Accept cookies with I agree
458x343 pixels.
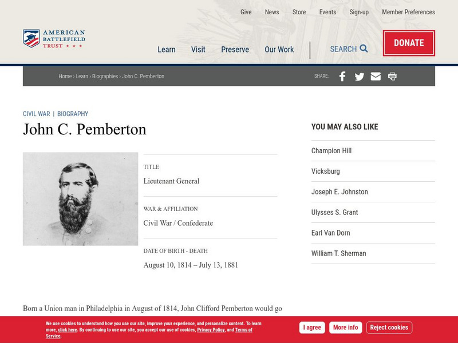pyautogui.click(x=311, y=328)
